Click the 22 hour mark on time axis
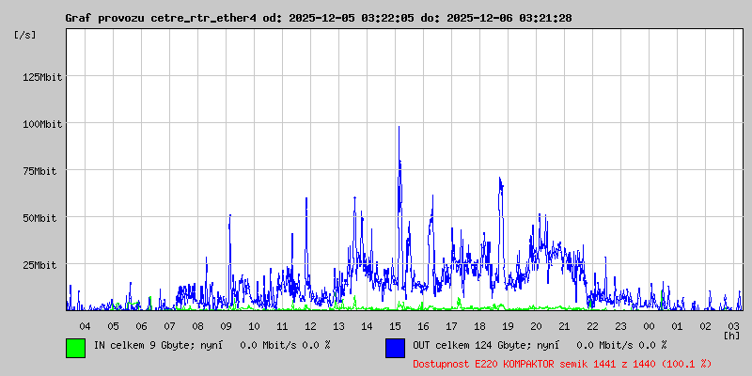 click(x=592, y=325)
